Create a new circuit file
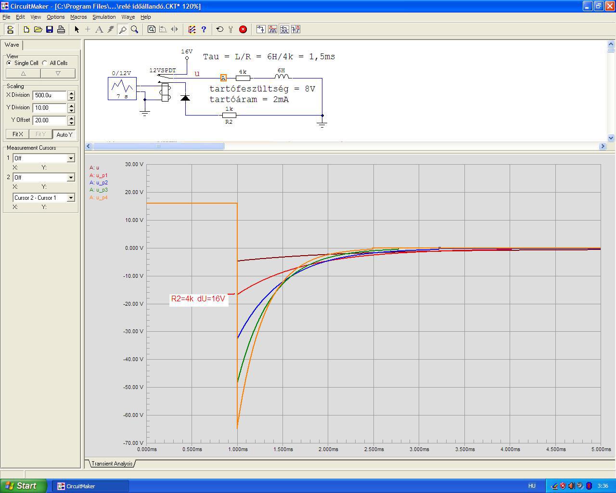The width and height of the screenshot is (616, 493). click(x=26, y=29)
